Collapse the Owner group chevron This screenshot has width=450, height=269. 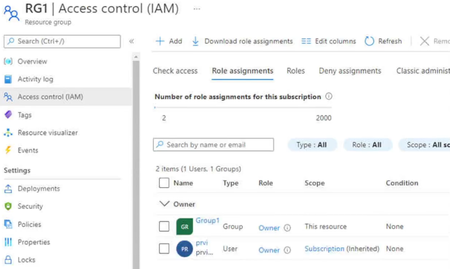165,204
